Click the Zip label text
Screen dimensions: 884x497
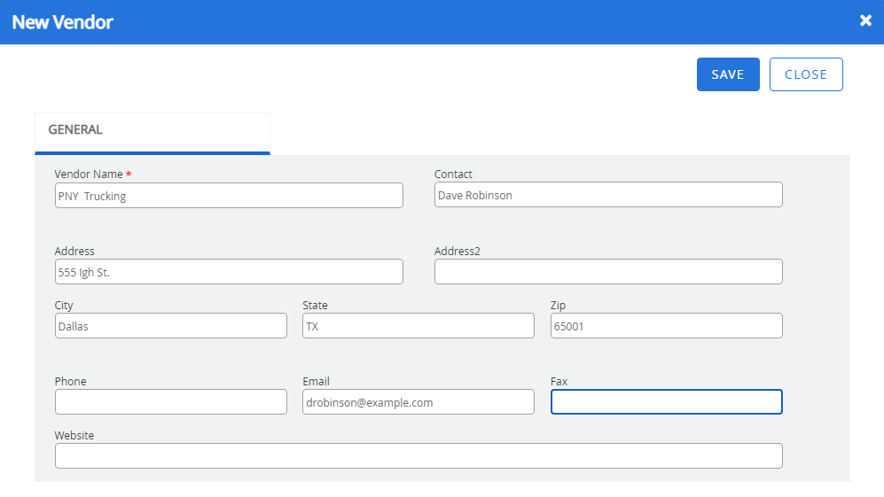[558, 306]
